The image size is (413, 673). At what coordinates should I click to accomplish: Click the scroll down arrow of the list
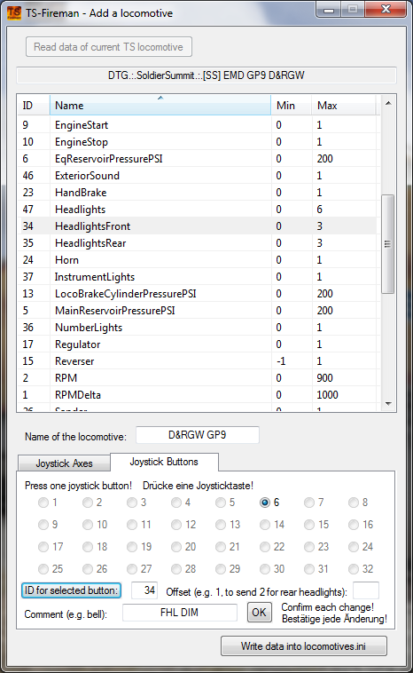[388, 403]
